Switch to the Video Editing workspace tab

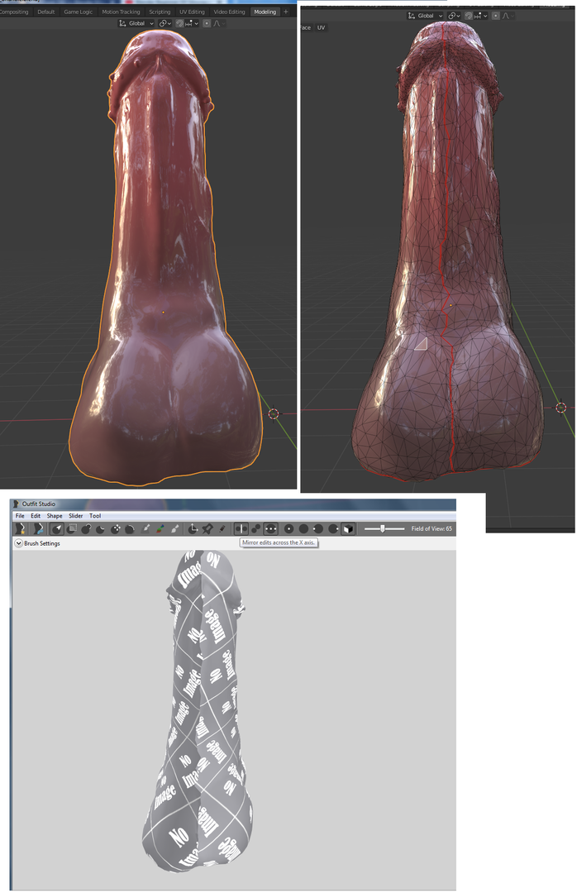(x=229, y=12)
